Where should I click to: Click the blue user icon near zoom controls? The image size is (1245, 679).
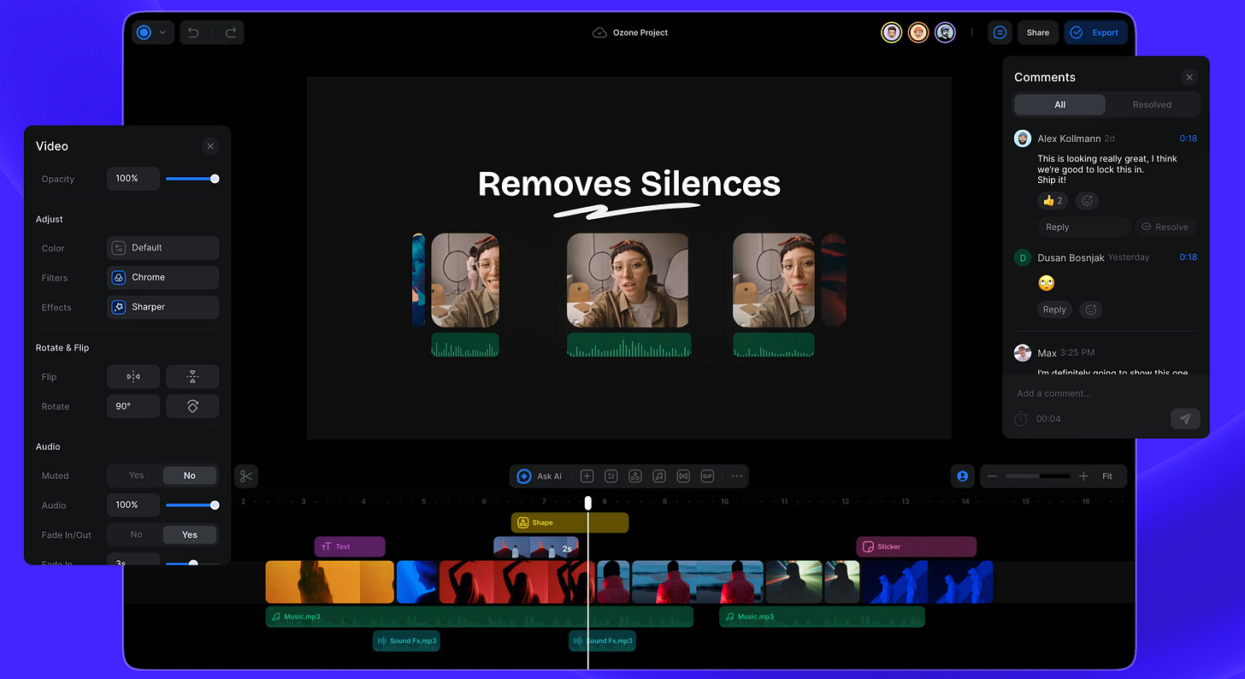pos(963,476)
